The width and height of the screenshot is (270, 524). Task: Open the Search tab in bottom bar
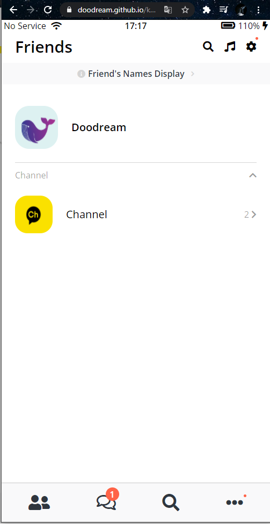(x=171, y=503)
